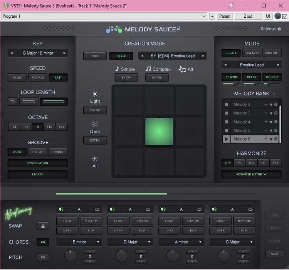289x270 pixels.
Task: Select TRIPLET groove
Action: point(38,152)
